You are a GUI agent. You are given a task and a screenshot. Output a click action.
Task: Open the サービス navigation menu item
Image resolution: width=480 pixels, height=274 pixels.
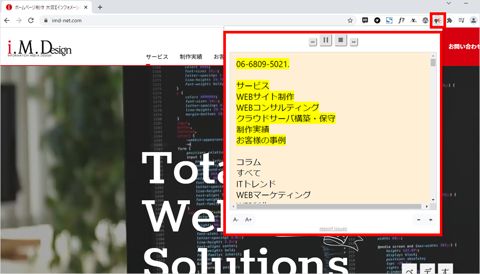point(157,57)
